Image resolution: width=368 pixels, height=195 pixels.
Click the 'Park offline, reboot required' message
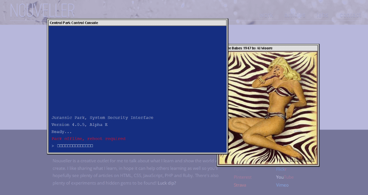[88, 139]
